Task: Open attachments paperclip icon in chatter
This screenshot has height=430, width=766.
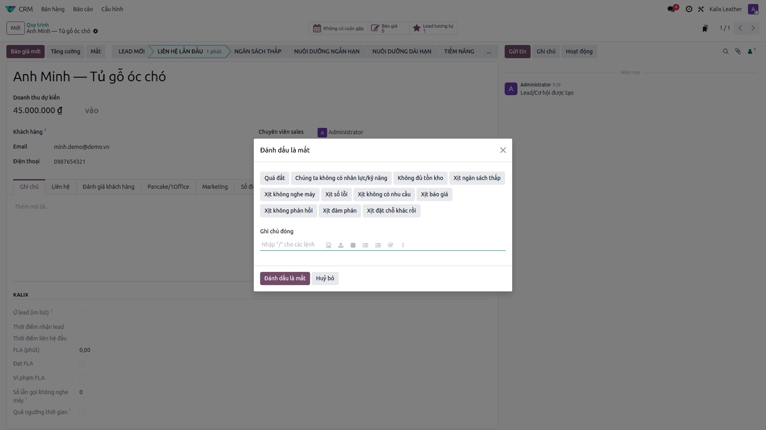Action: point(738,52)
